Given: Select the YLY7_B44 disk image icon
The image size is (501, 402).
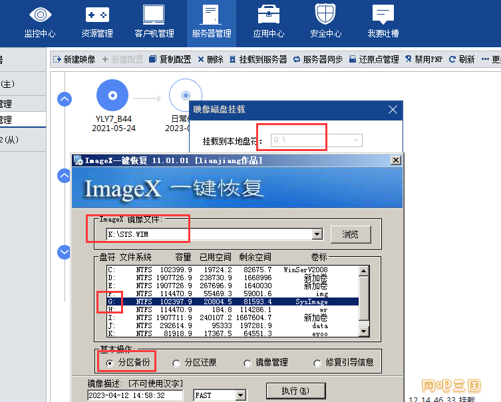Looking at the screenshot, I should [x=112, y=95].
